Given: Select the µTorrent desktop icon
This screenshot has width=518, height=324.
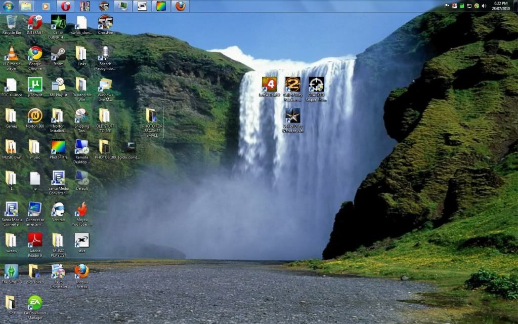Looking at the screenshot, I should (x=35, y=84).
